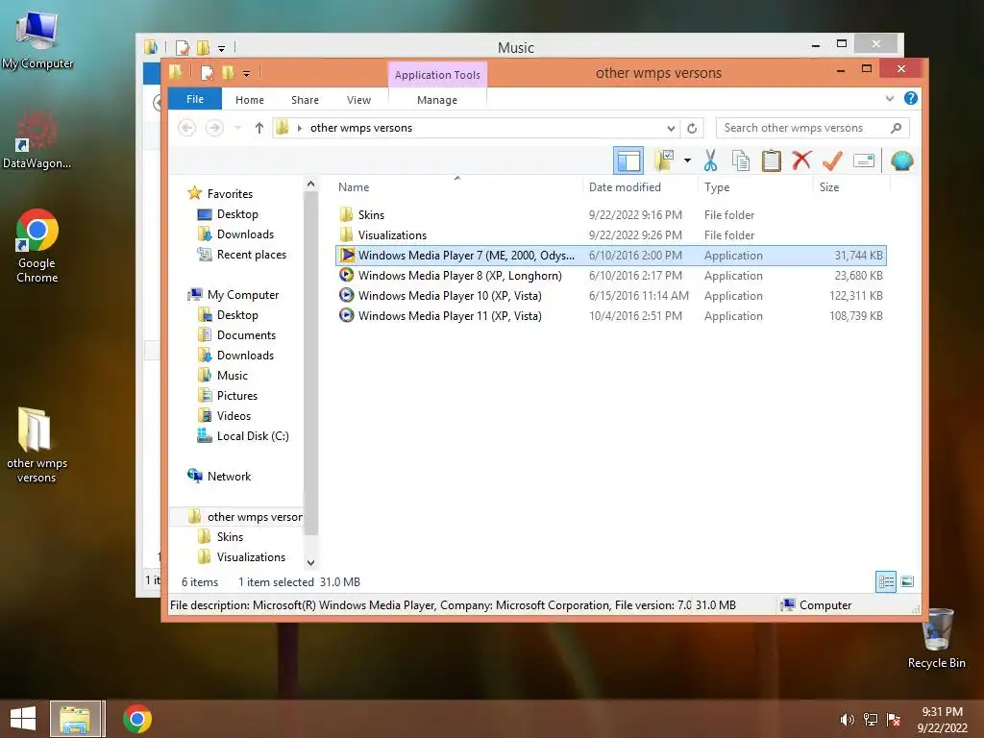Select the Skins folder in file list
Screen dimensions: 984x738
coord(612,215)
